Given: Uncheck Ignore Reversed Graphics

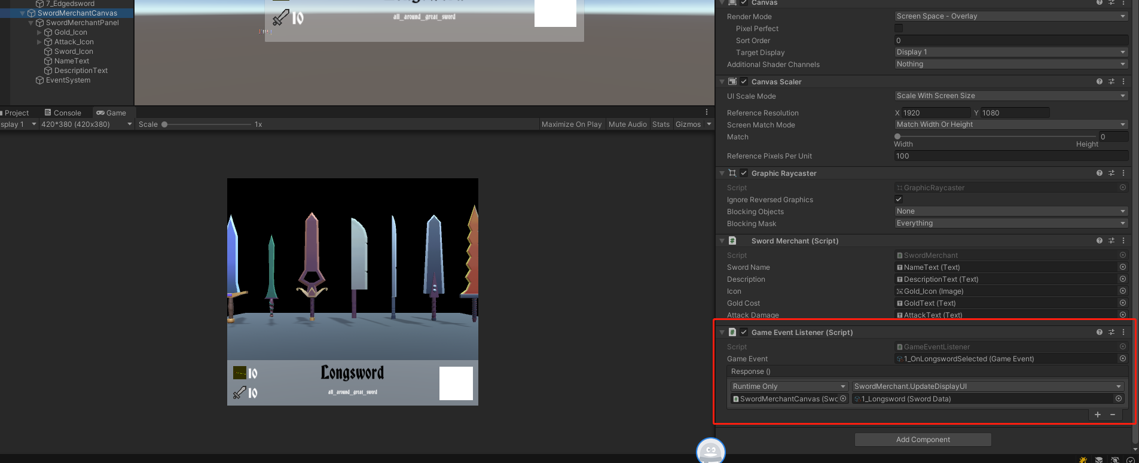Looking at the screenshot, I should click(899, 199).
